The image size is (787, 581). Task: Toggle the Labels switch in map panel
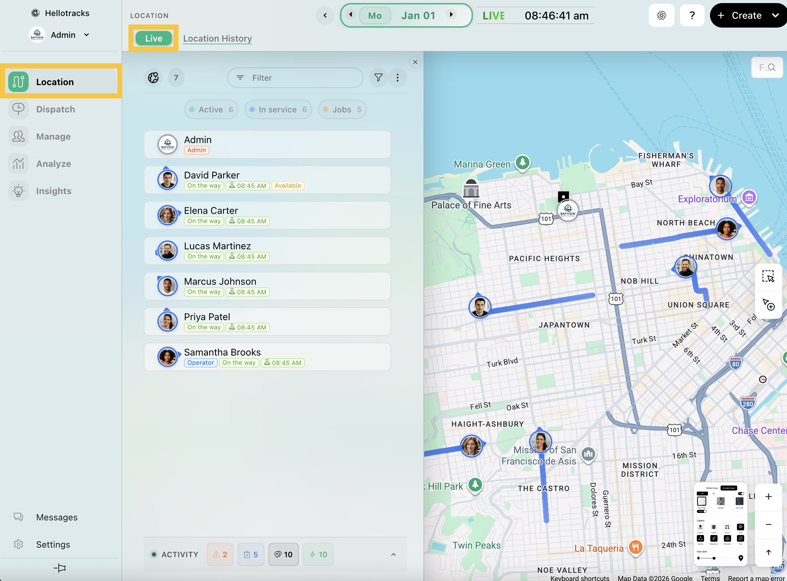coord(702,512)
